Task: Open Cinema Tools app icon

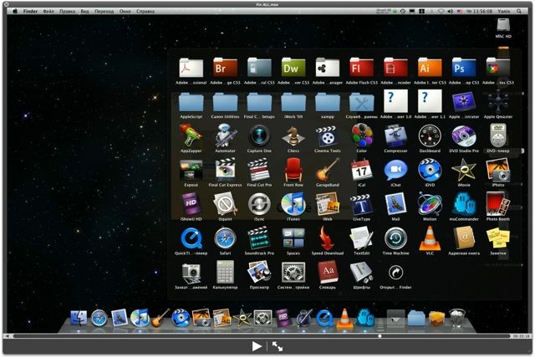Action: (x=328, y=136)
